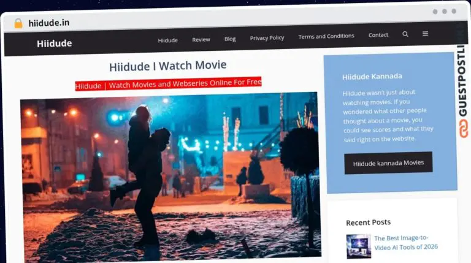Viewport: 471px width, 263px height.
Task: Open the Privacy Policy page
Action: point(267,38)
